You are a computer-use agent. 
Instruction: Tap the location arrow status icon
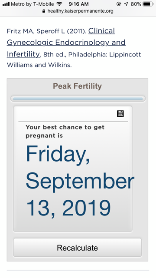pos(126,4)
